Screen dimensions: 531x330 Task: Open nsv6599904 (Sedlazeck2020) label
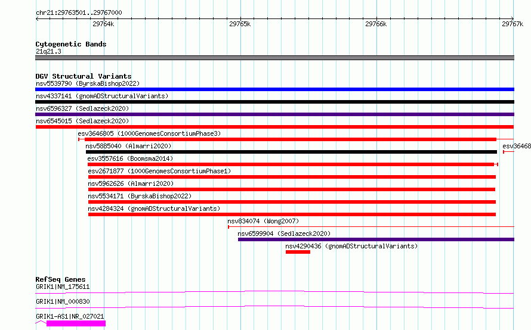click(284, 234)
